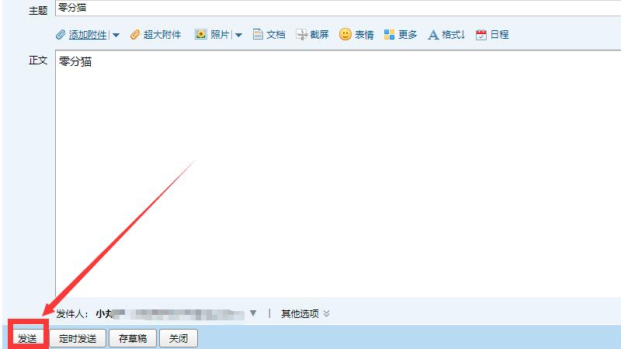Insert a picture using 照片 icon

coord(201,35)
